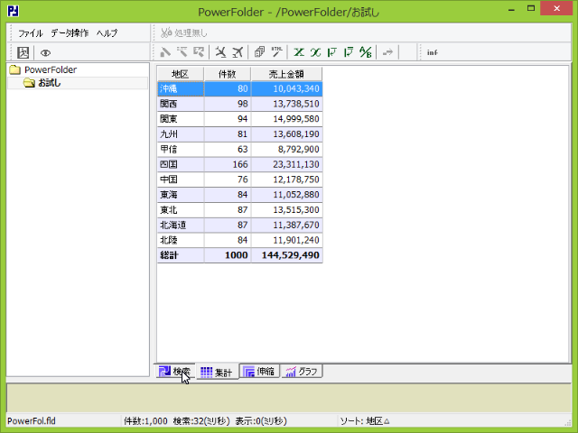Click the copy documents toolbar icon
Screen dimensions: 578x433
click(259, 52)
